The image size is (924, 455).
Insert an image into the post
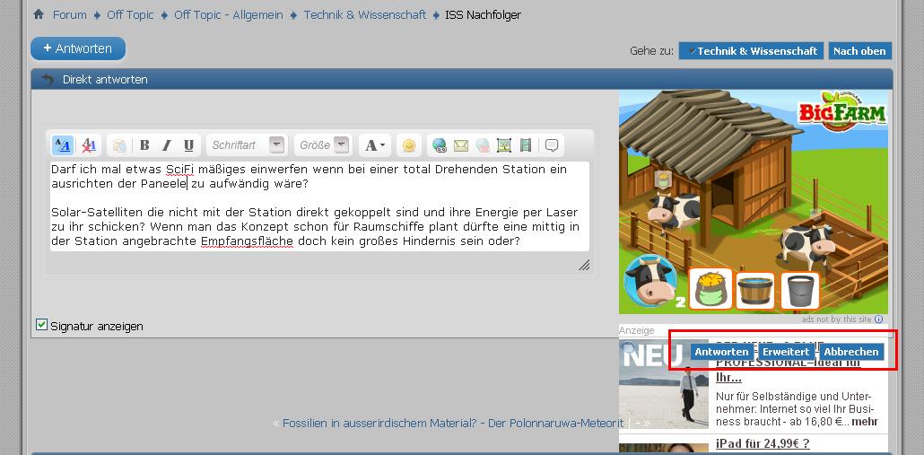coord(504,145)
